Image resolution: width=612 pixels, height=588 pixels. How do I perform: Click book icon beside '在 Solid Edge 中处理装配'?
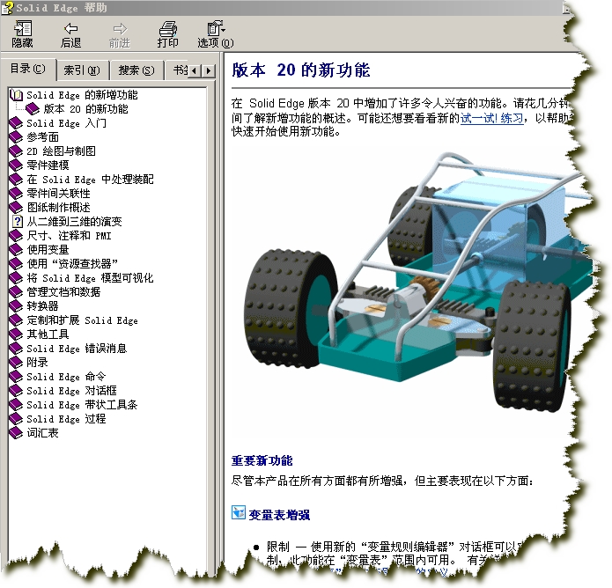point(16,179)
